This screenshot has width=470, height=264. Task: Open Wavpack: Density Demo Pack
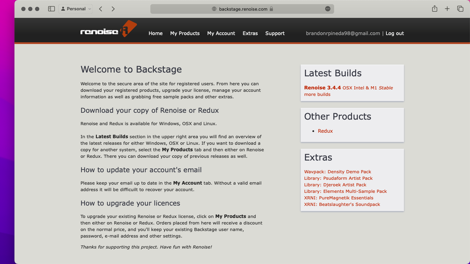point(338,172)
